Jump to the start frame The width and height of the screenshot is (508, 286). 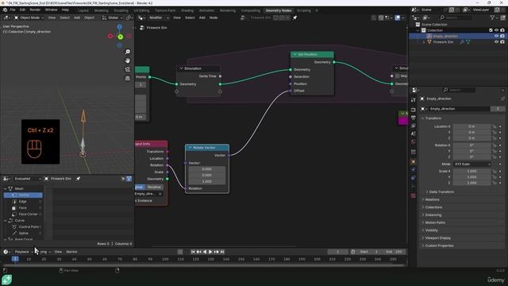click(x=193, y=252)
